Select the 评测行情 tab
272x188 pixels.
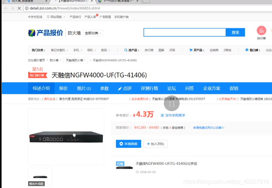[149, 88]
